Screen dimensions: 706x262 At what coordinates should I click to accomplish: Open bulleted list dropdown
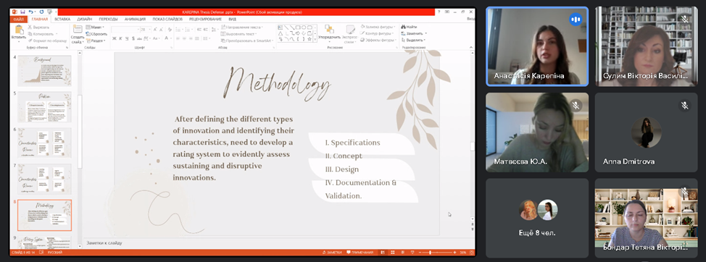click(x=183, y=30)
